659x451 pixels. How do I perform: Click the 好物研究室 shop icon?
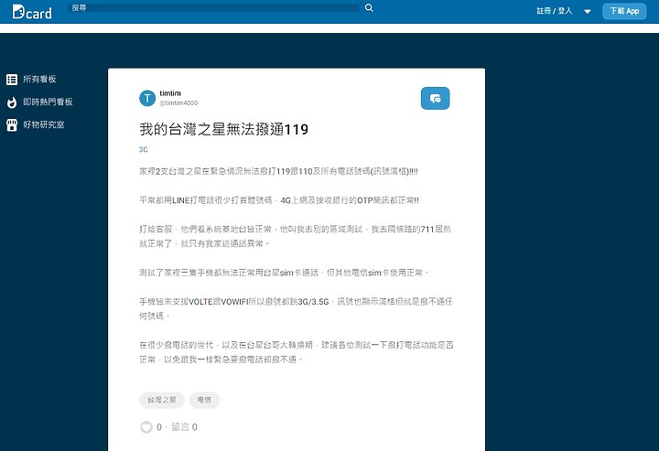(12, 124)
